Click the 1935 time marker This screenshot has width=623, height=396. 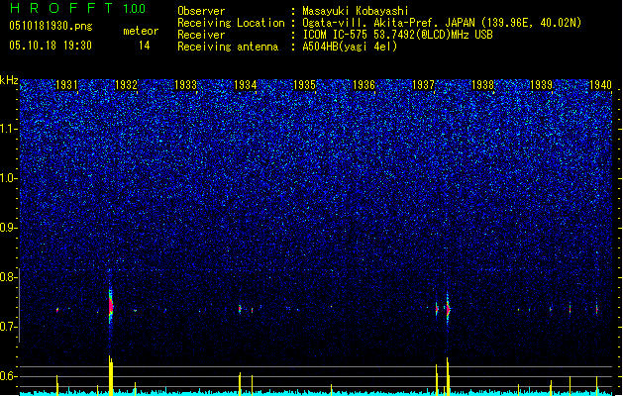[x=304, y=85]
